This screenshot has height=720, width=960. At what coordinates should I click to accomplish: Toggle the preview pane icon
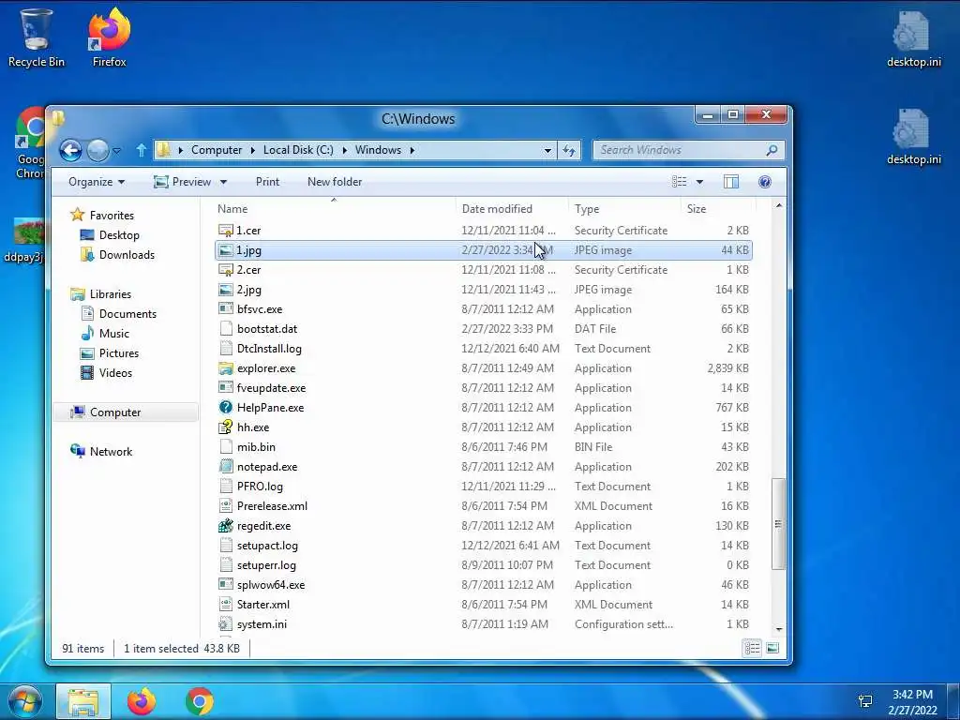(731, 182)
